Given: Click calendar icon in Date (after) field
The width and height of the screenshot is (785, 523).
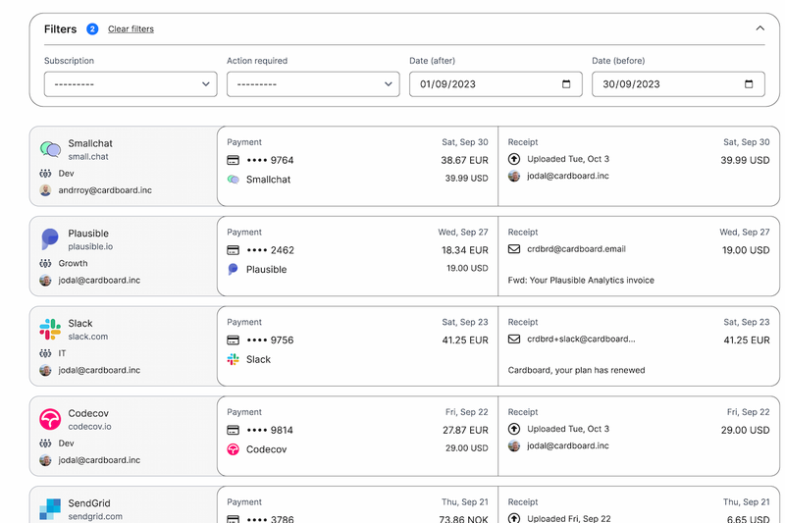Looking at the screenshot, I should pos(566,84).
